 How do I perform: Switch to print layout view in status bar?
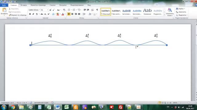(x=160, y=103)
